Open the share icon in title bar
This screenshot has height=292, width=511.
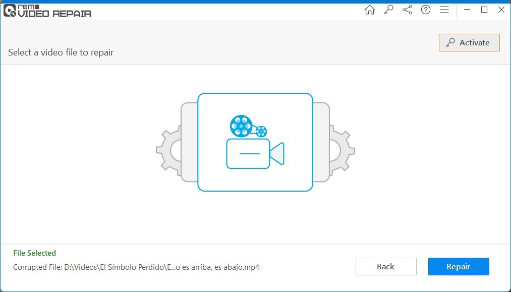pyautogui.click(x=407, y=10)
